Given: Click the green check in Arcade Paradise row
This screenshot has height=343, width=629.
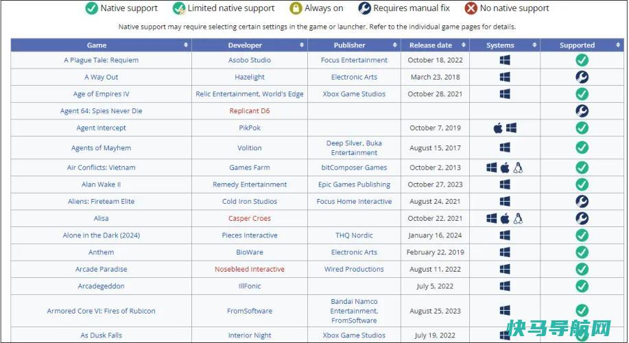Looking at the screenshot, I should (x=582, y=269).
